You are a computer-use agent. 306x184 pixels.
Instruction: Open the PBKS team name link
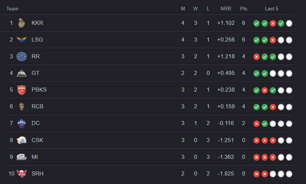pos(39,90)
